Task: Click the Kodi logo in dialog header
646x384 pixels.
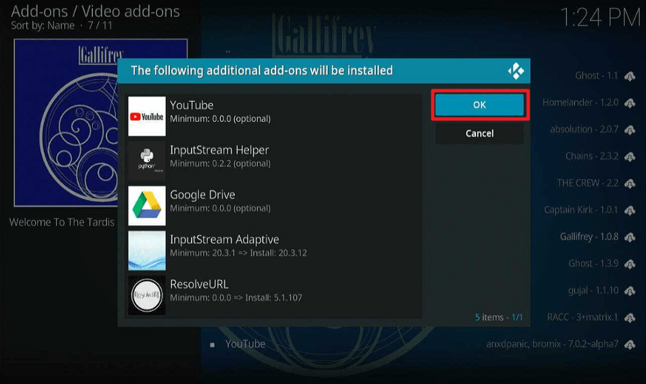Action: coord(515,71)
